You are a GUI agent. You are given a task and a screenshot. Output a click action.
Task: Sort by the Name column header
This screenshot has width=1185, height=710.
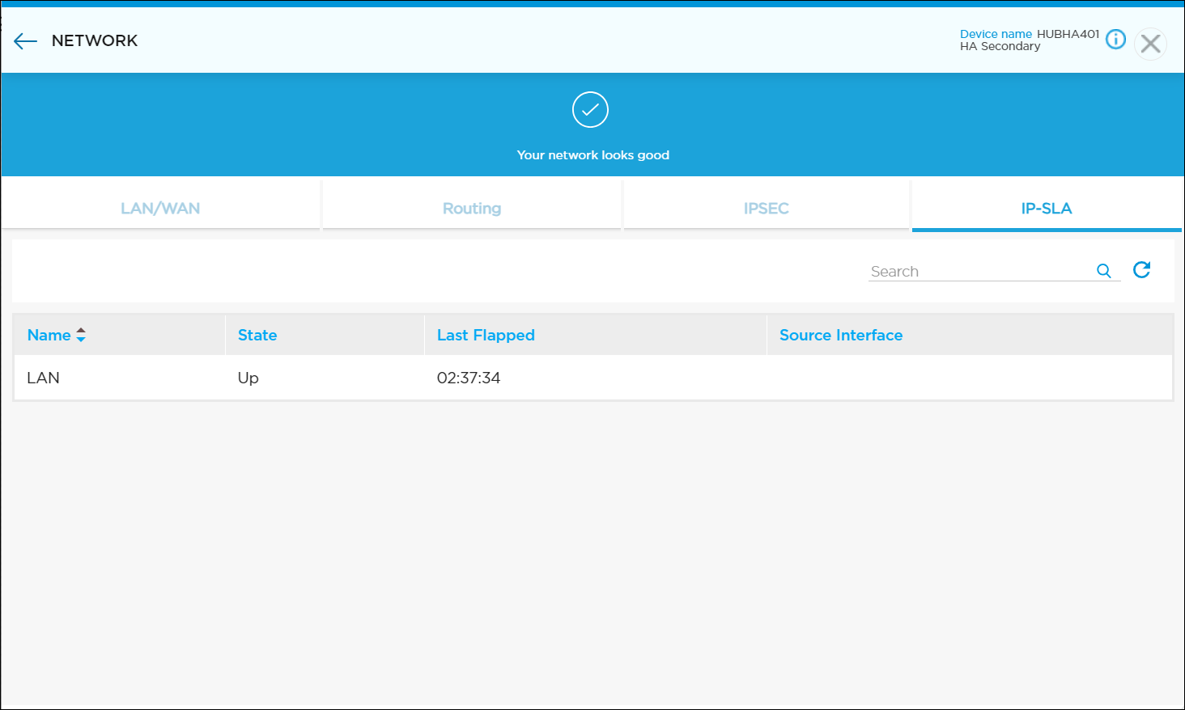click(49, 335)
